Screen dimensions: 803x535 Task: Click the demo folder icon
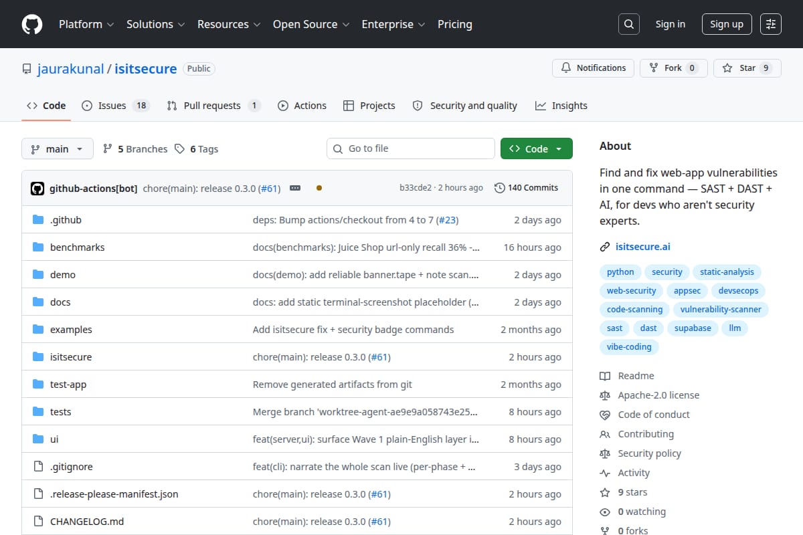[38, 275]
